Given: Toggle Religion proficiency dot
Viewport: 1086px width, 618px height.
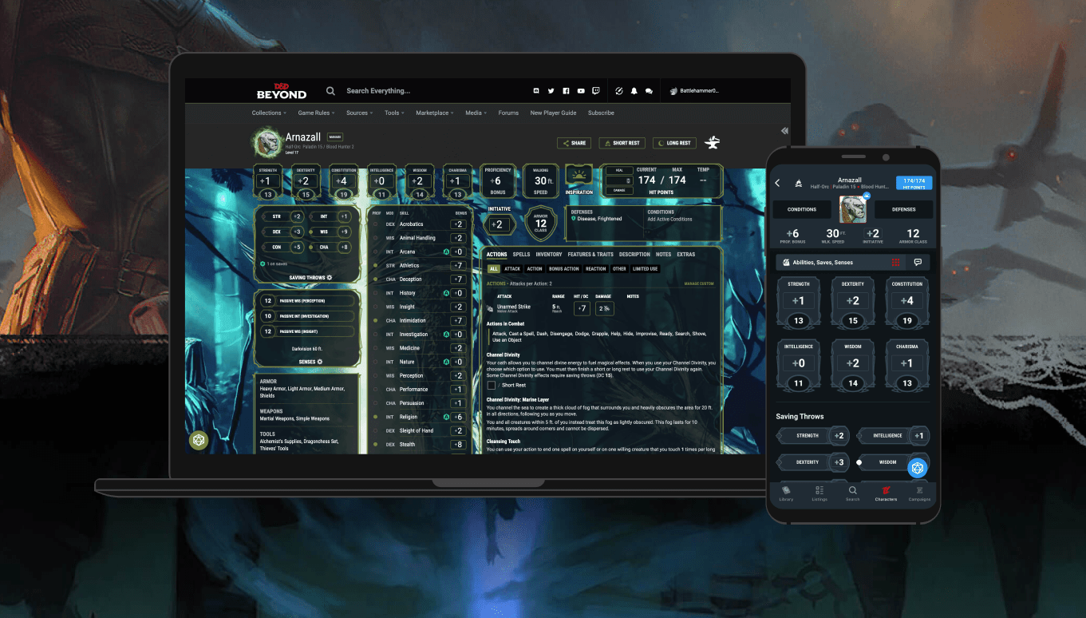Looking at the screenshot, I should (376, 417).
